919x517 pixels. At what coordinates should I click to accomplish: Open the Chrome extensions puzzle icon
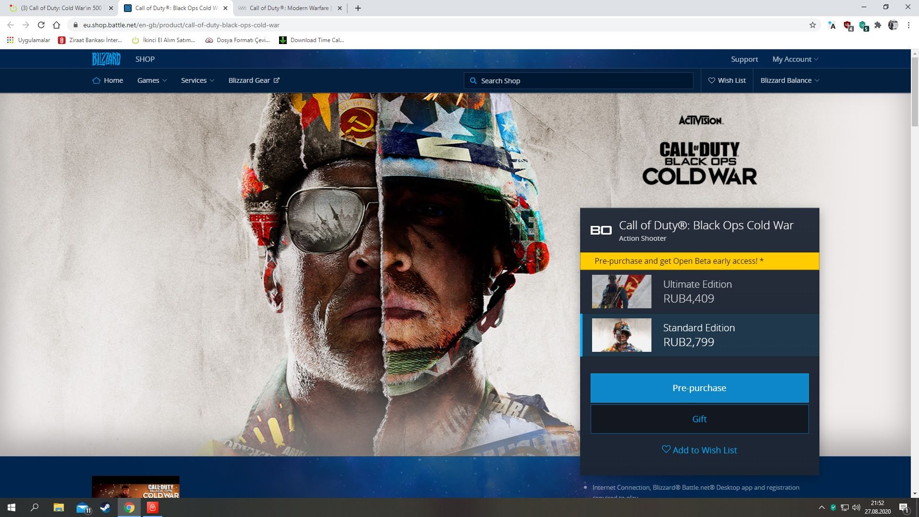tap(877, 25)
